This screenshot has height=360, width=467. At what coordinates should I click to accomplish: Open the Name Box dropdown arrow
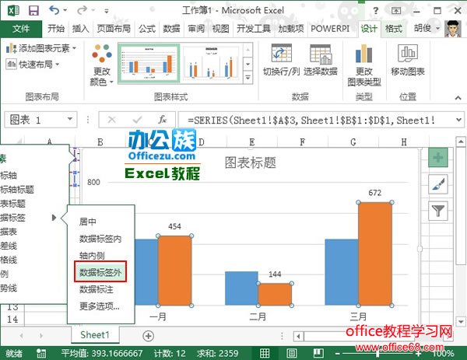(x=70, y=119)
